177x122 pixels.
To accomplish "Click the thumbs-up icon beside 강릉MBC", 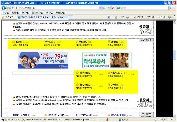I will coord(77,73).
